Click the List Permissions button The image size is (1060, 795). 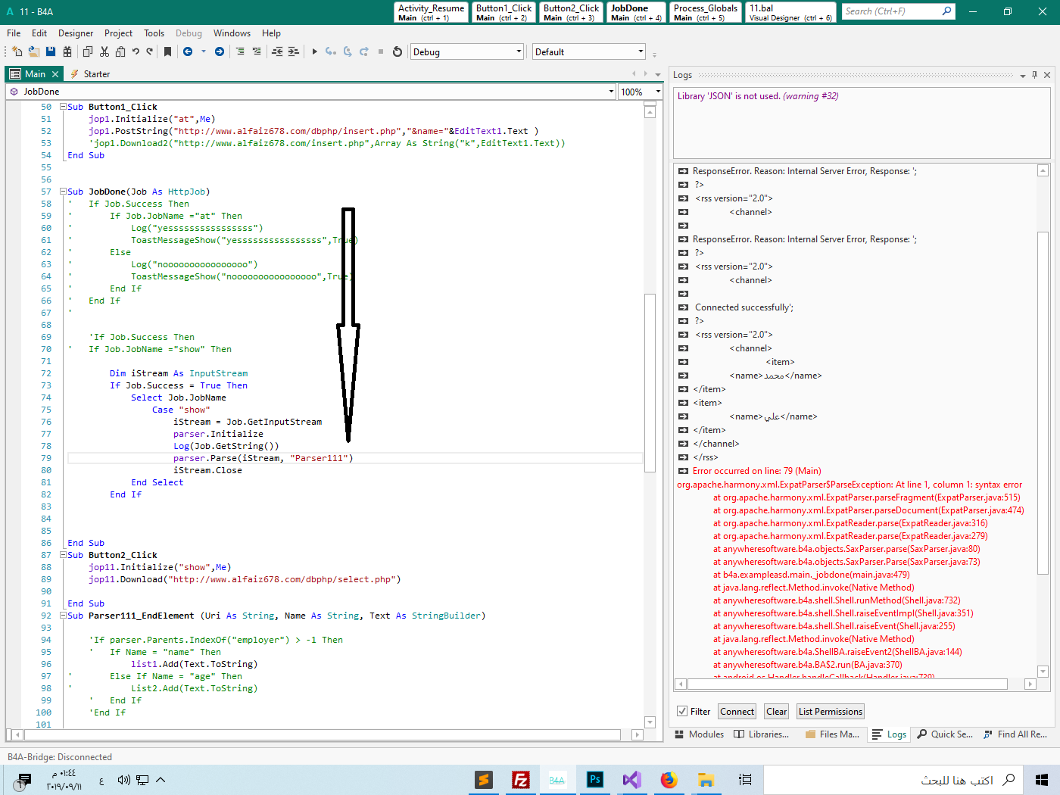[830, 712]
